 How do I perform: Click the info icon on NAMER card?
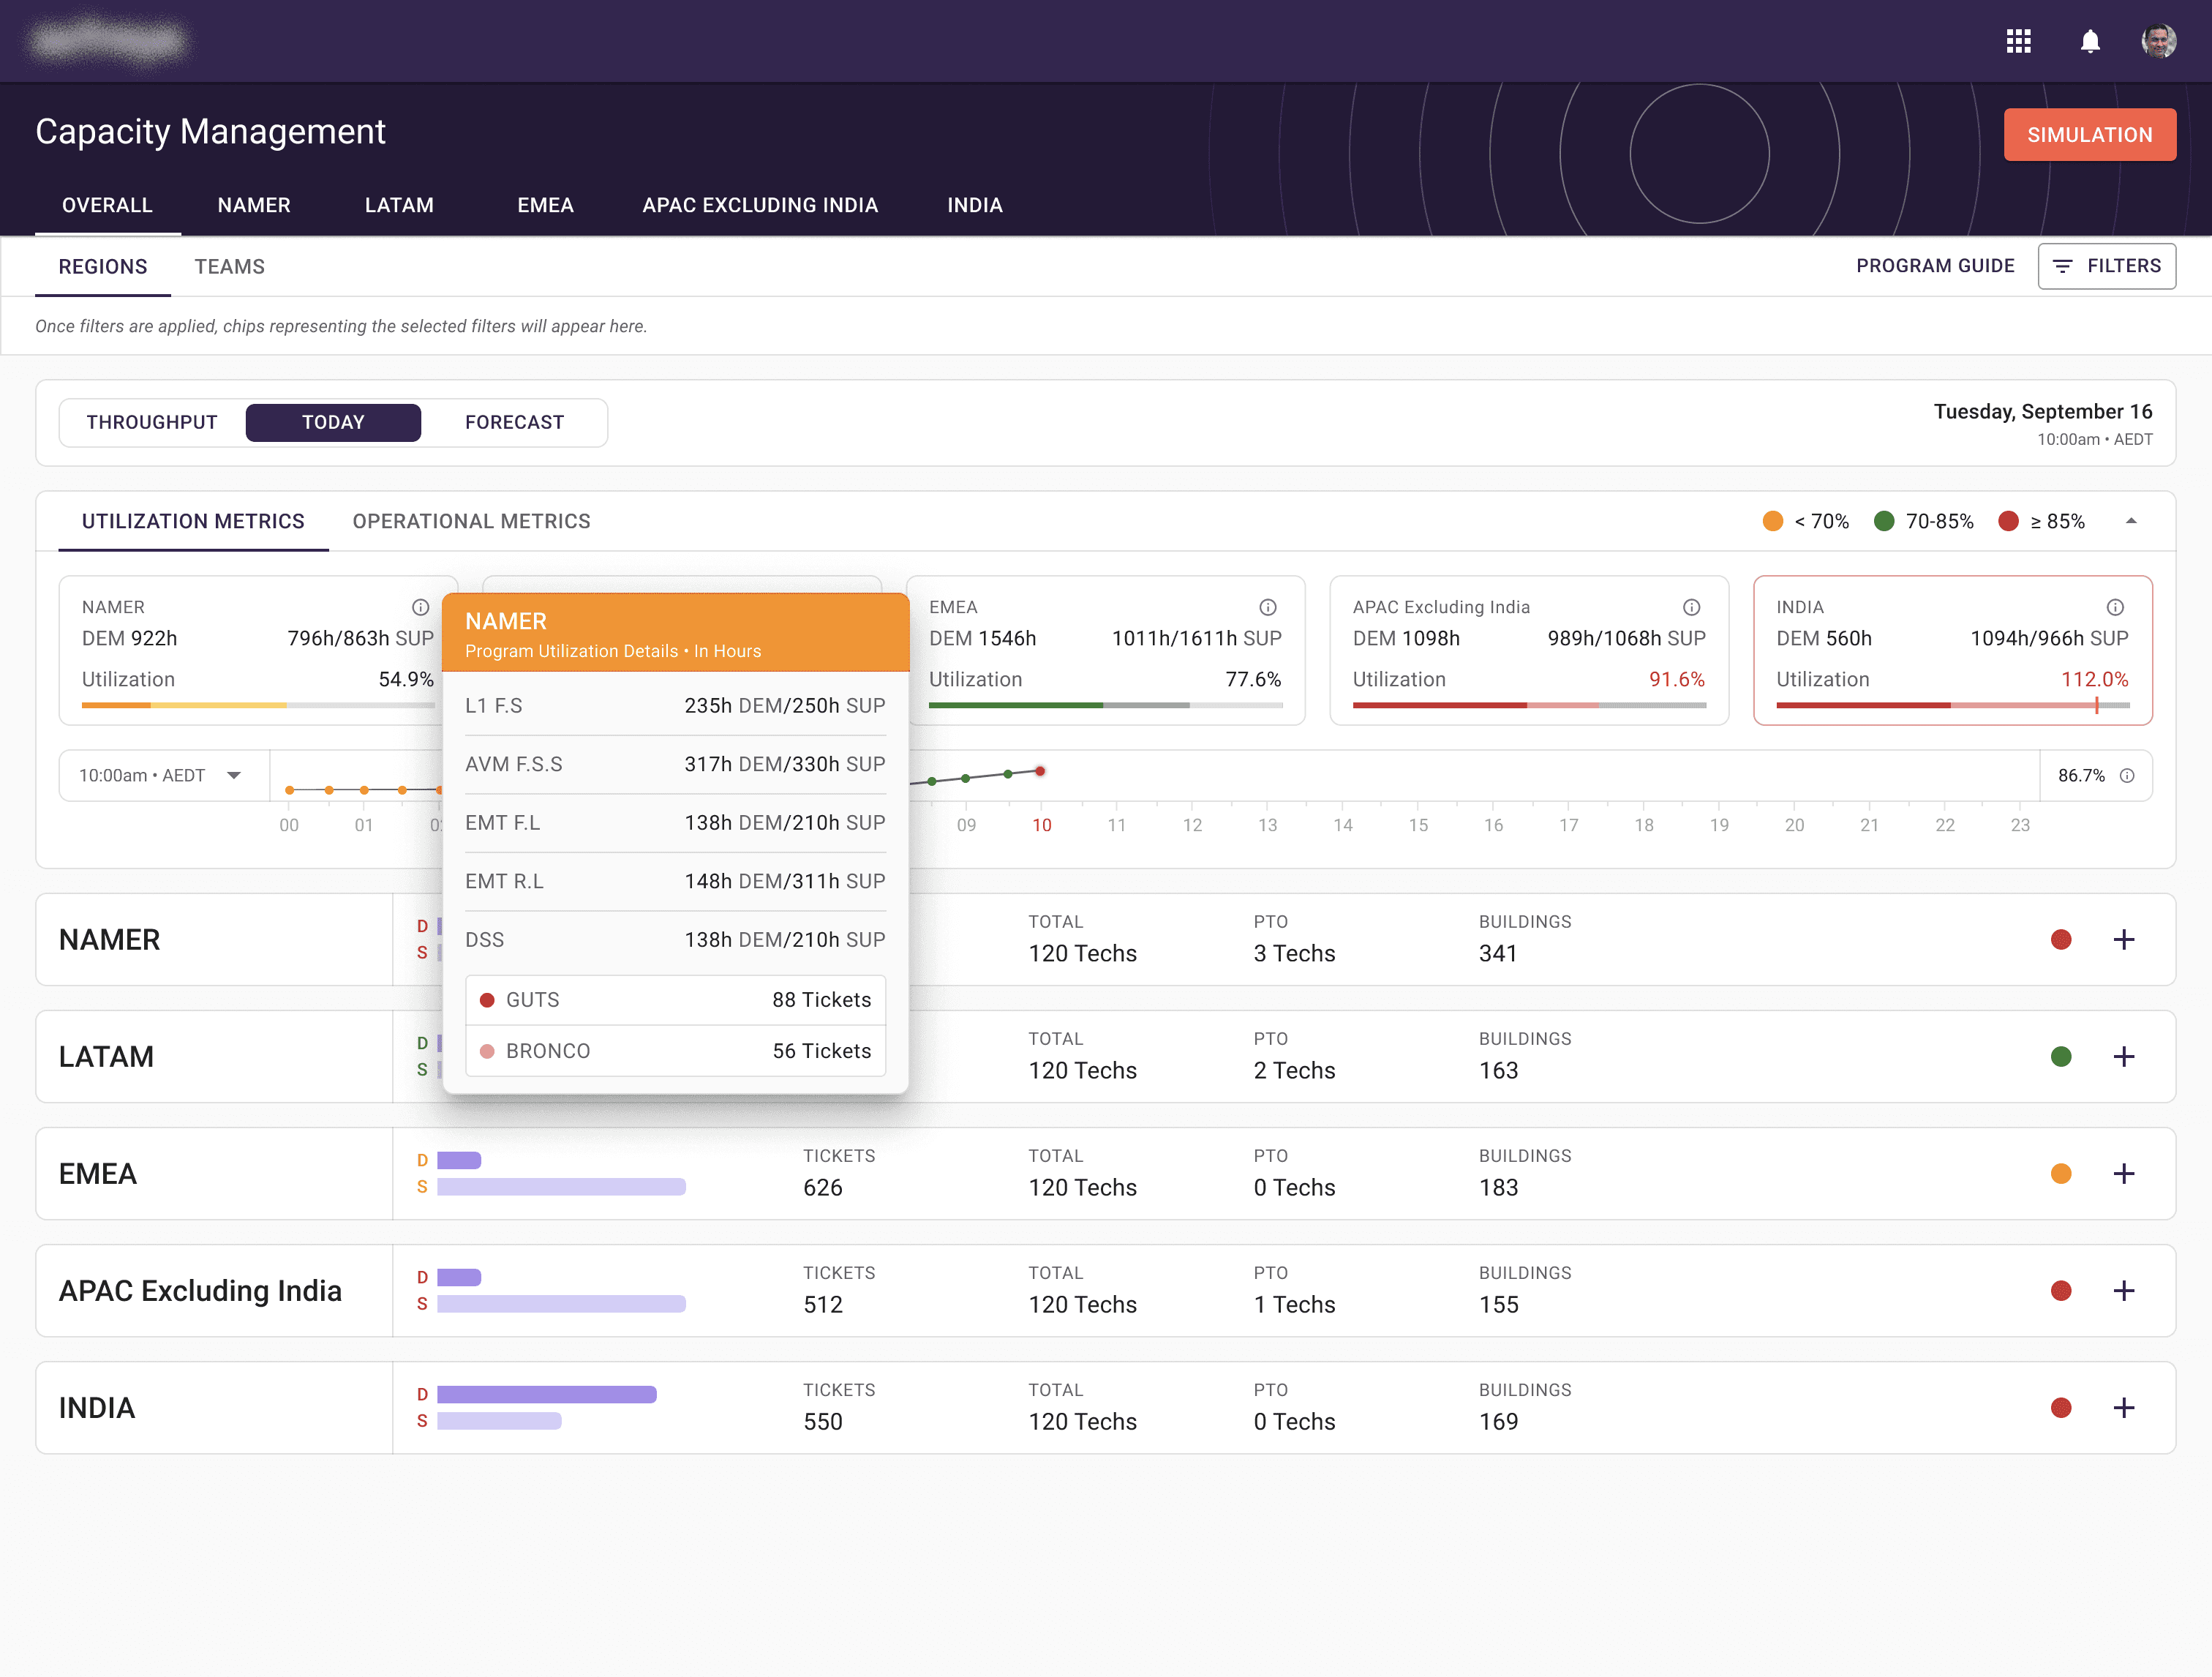[420, 607]
